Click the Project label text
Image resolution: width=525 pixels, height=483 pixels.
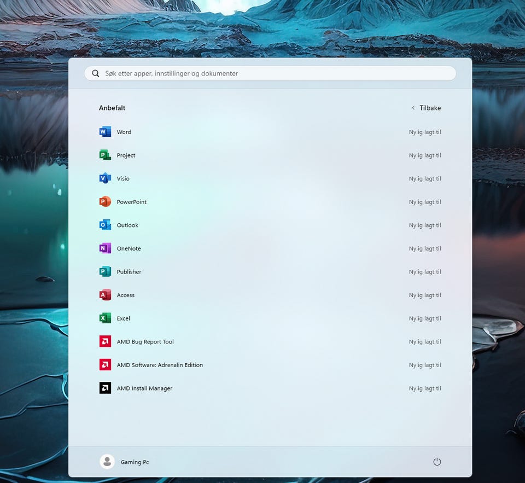click(126, 155)
